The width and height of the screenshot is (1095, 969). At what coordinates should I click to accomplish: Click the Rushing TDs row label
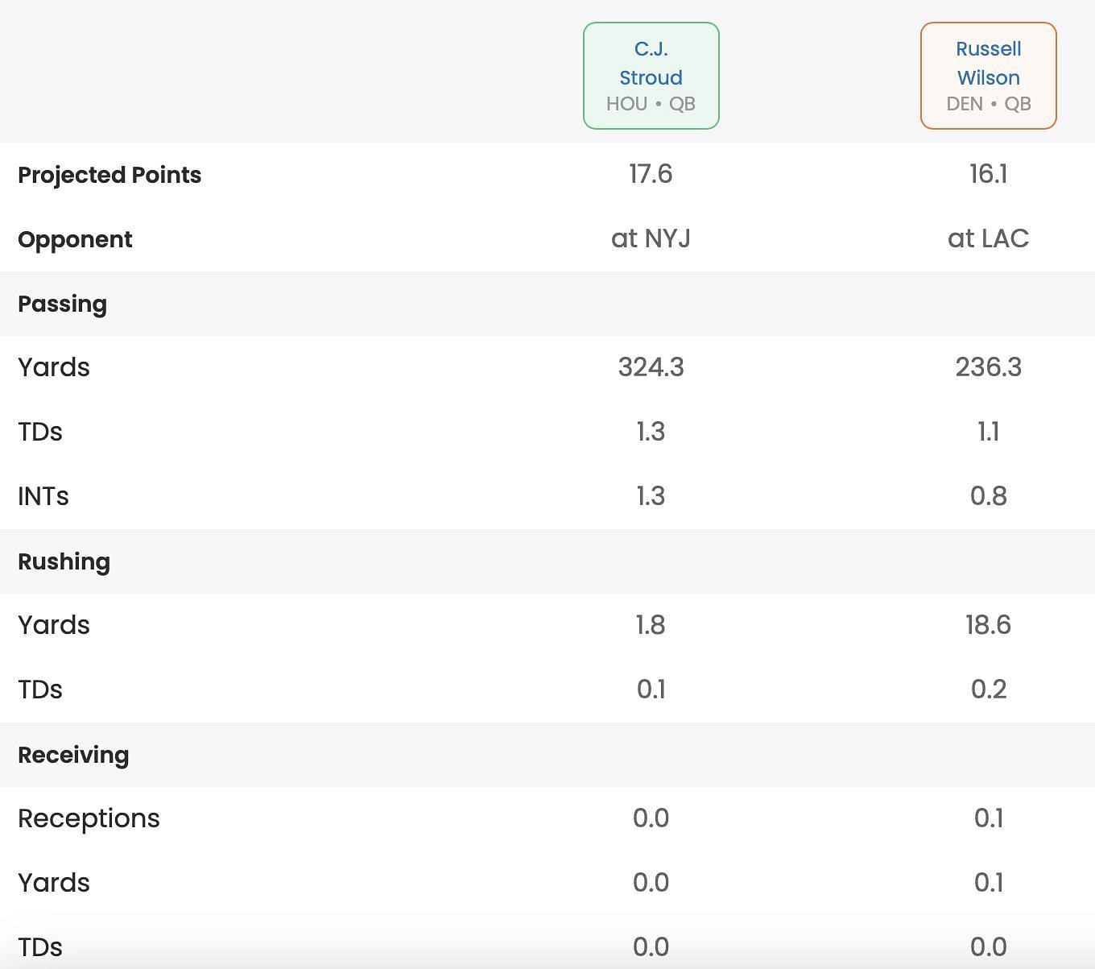(40, 689)
